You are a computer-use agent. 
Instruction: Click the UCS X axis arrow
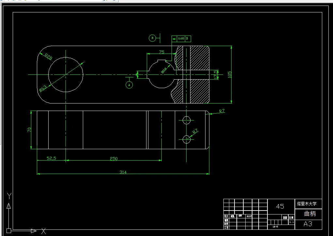tap(34, 231)
